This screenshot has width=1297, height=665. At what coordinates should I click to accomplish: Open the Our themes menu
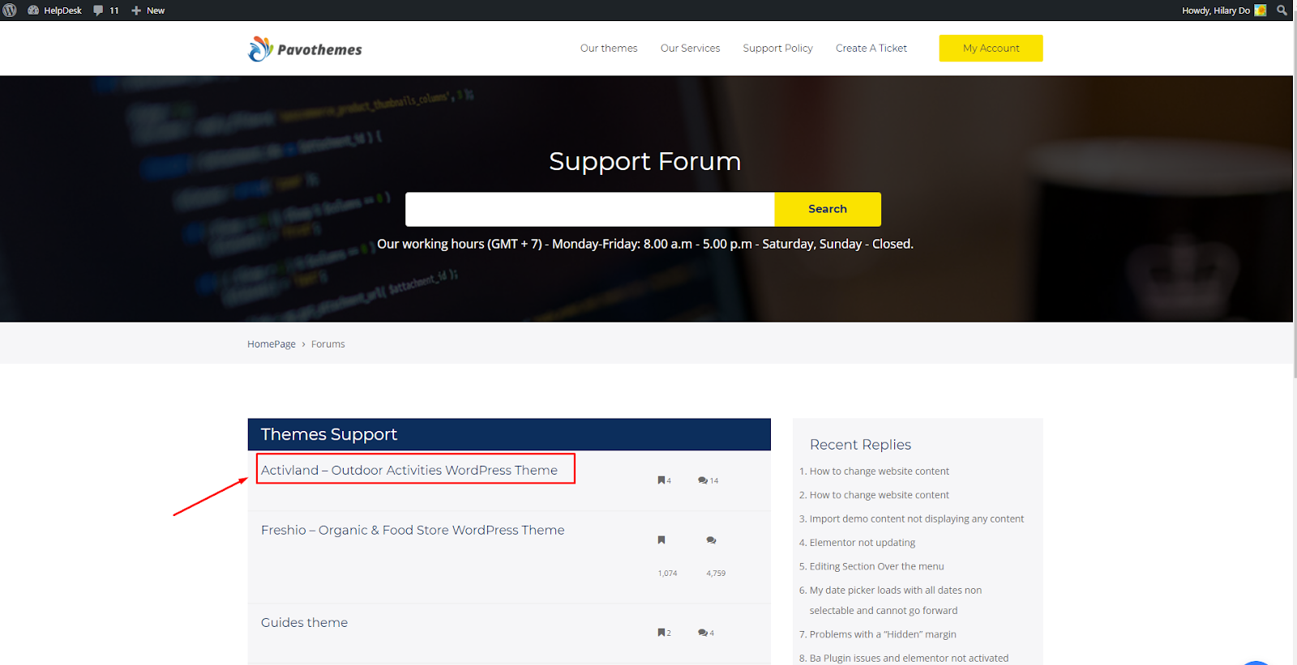pos(609,49)
